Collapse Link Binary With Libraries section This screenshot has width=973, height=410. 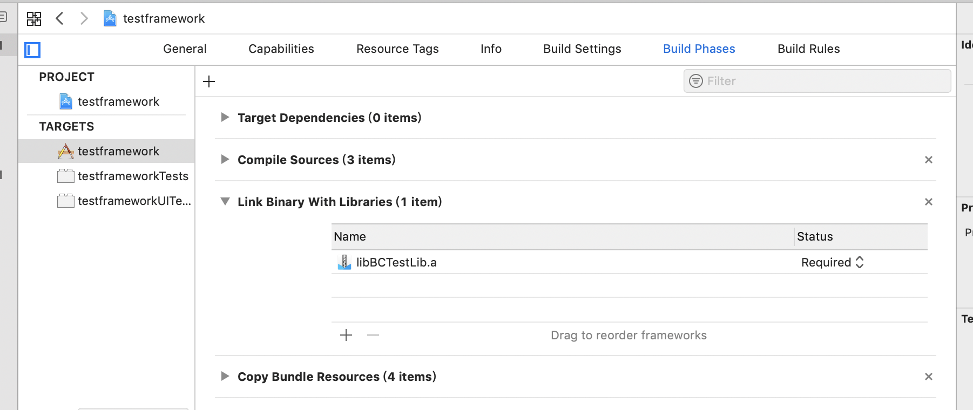pos(225,201)
